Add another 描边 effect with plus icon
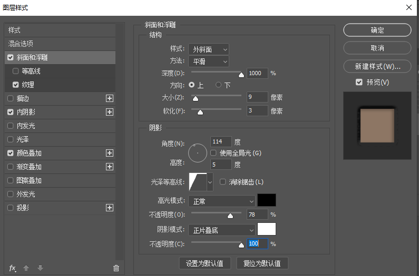This screenshot has width=419, height=276. click(110, 98)
